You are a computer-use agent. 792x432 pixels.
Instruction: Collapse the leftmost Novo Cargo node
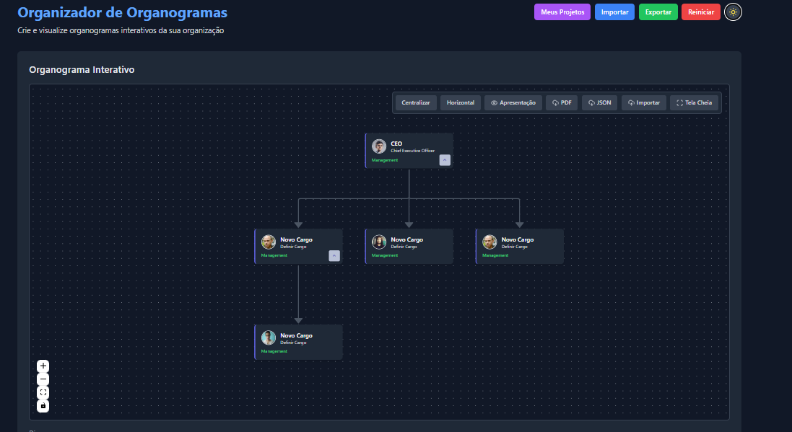[334, 255]
